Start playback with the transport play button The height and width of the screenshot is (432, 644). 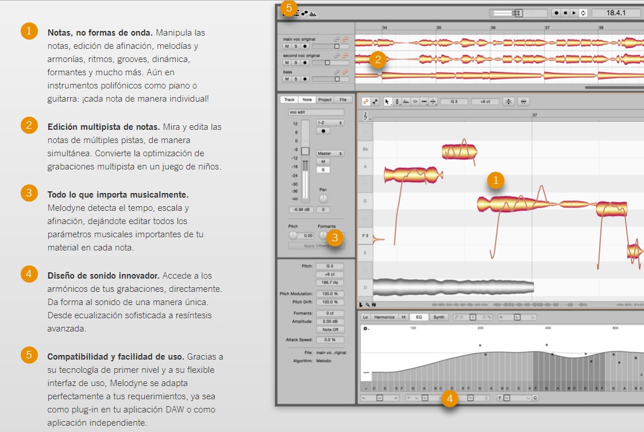click(574, 13)
